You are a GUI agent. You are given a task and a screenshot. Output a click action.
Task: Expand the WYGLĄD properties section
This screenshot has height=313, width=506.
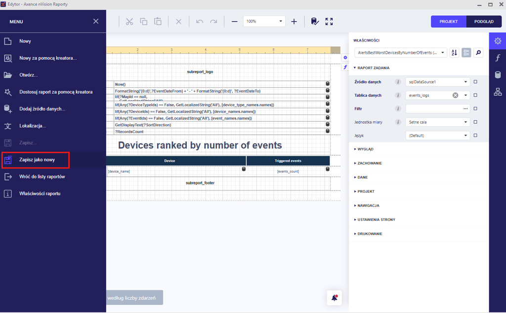point(366,149)
